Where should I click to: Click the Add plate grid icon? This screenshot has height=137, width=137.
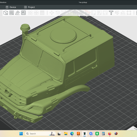12,13
